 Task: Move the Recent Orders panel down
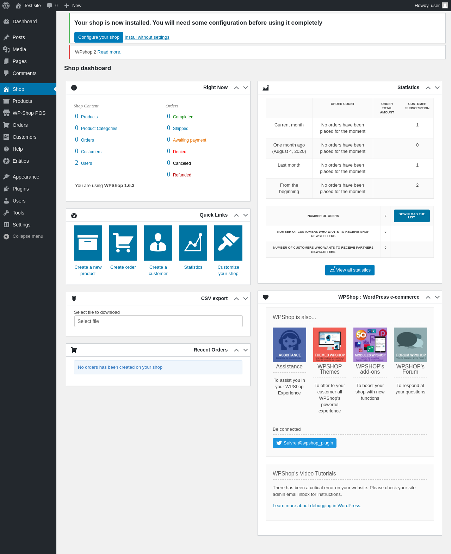246,350
